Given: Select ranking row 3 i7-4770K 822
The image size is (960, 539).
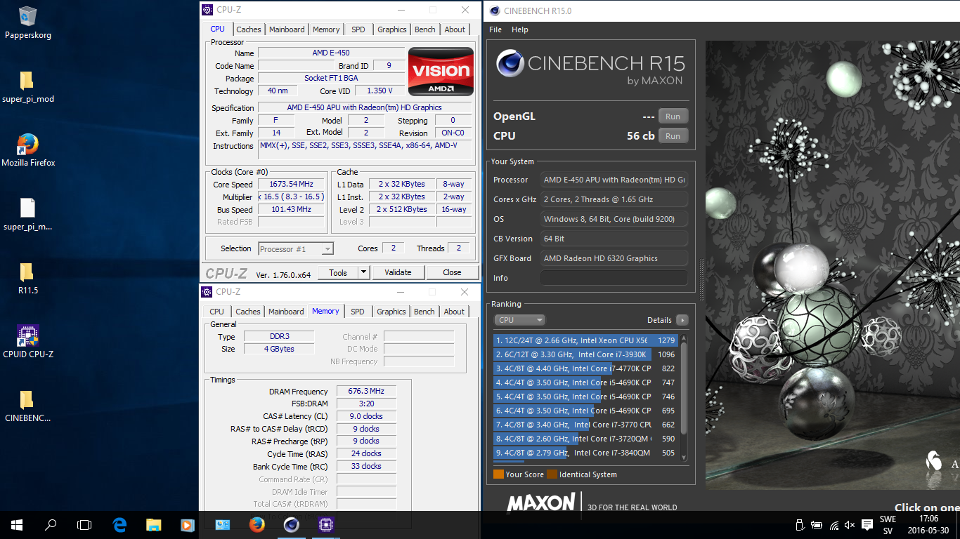Looking at the screenshot, I should pos(585,368).
